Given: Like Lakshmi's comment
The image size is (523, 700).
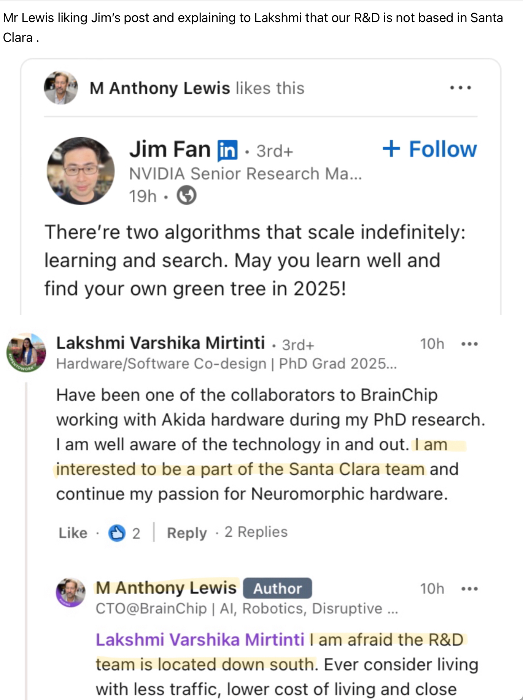Looking at the screenshot, I should click(x=73, y=533).
